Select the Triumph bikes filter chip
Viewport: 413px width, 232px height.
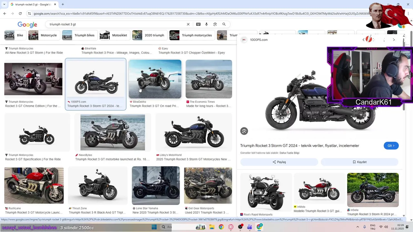[x=79, y=35]
